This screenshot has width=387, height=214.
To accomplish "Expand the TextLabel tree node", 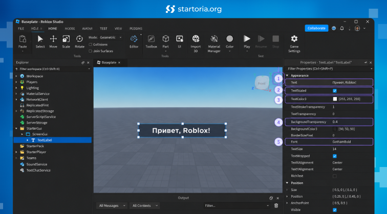I will point(28,140).
